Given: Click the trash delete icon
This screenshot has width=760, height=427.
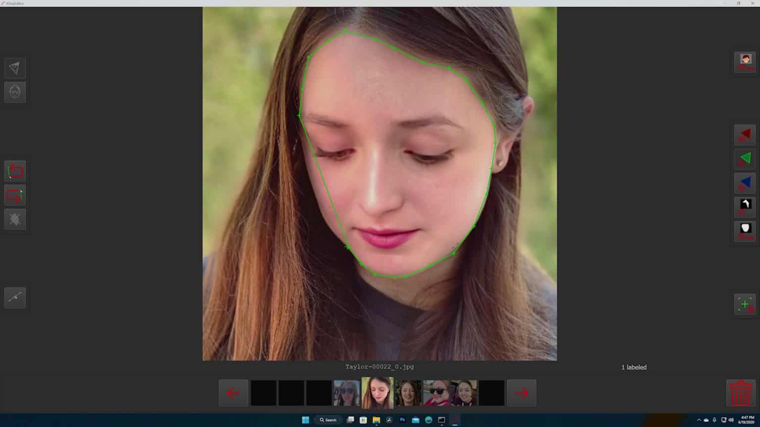Looking at the screenshot, I should point(740,392).
